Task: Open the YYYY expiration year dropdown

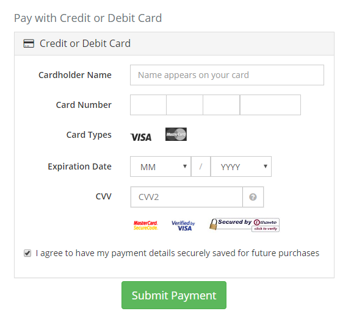Action: click(x=241, y=166)
